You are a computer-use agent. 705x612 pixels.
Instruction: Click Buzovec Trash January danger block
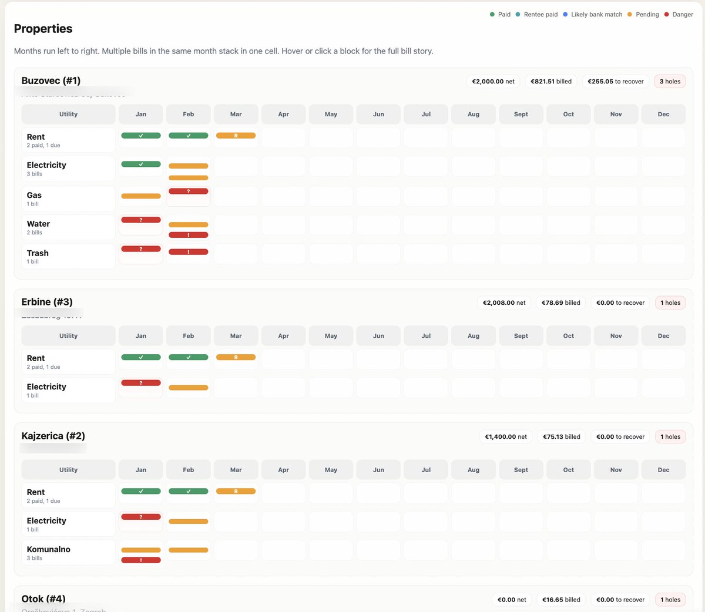pos(141,249)
